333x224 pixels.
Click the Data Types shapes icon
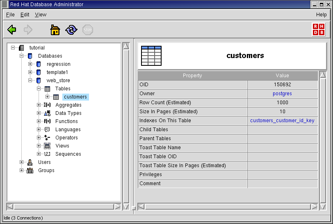tap(47, 113)
